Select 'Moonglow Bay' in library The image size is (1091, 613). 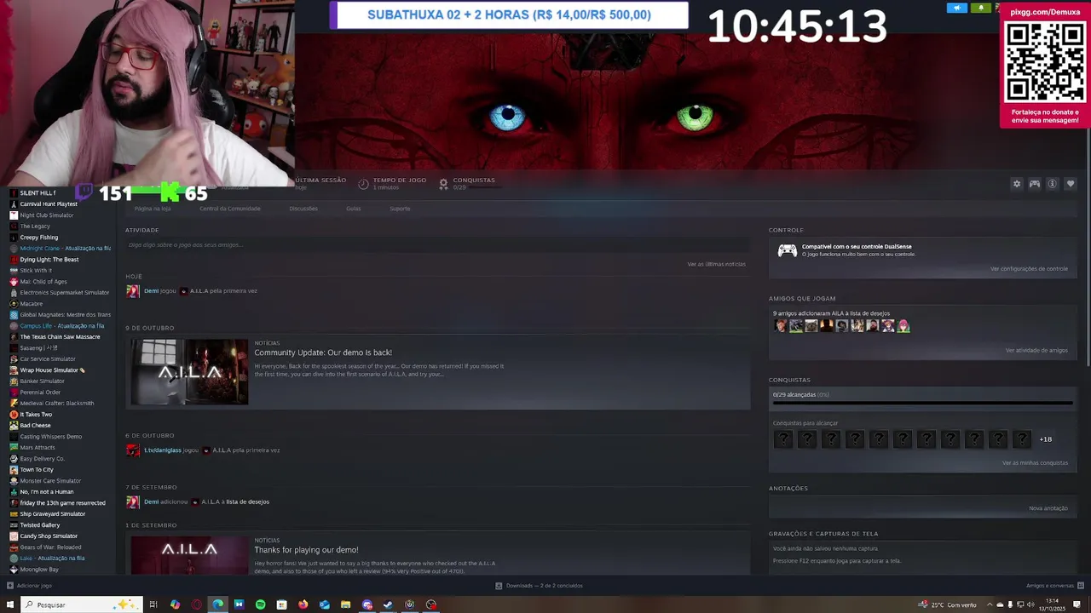pos(39,570)
